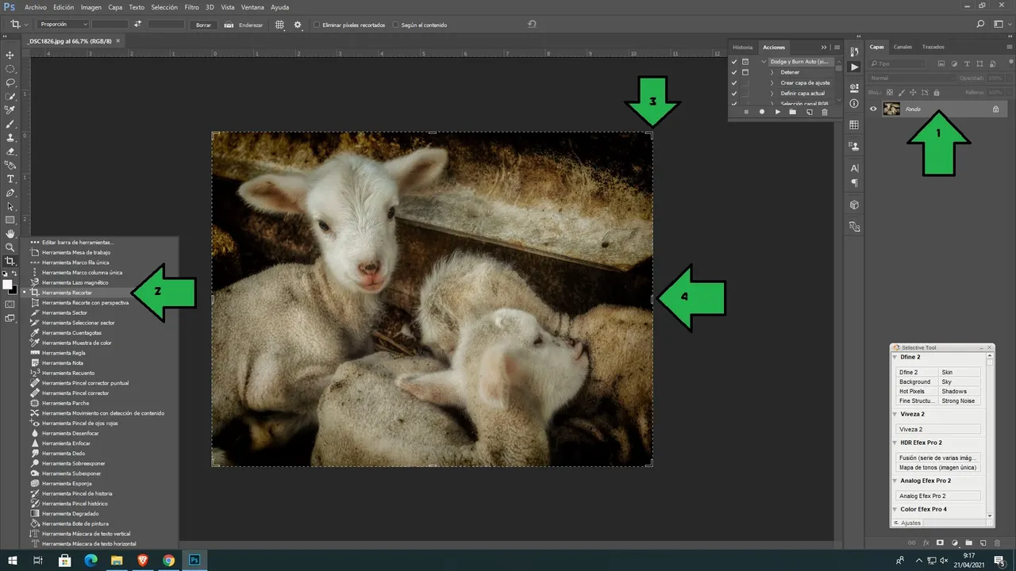Expand the Definir capa actual step
This screenshot has height=571, width=1016.
pyautogui.click(x=772, y=93)
